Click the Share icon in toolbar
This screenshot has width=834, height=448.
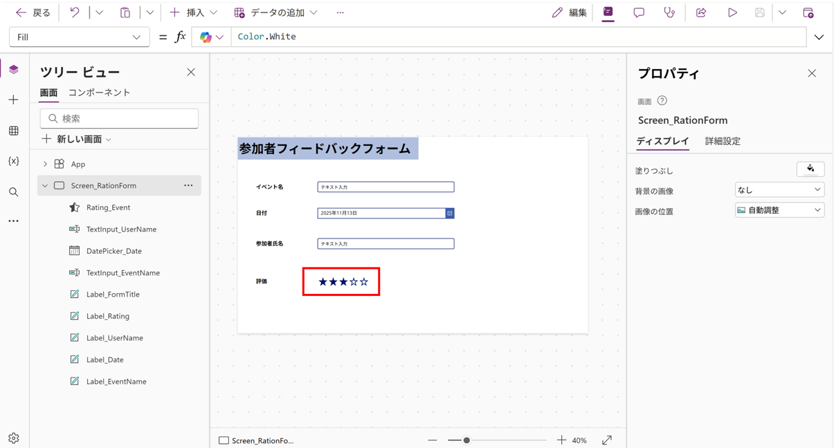tap(701, 12)
